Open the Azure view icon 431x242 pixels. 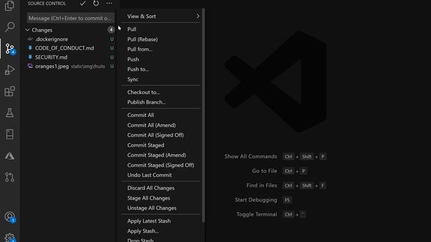(x=9, y=156)
